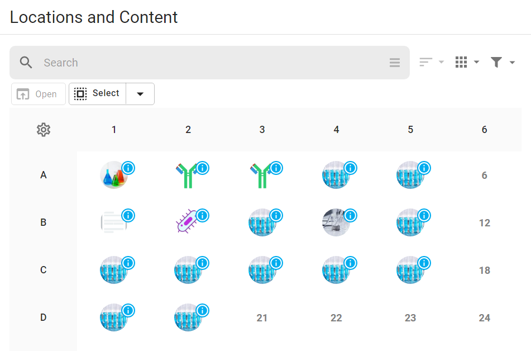The width and height of the screenshot is (531, 351).
Task: Open info badge on cell A3
Action: coord(276,168)
